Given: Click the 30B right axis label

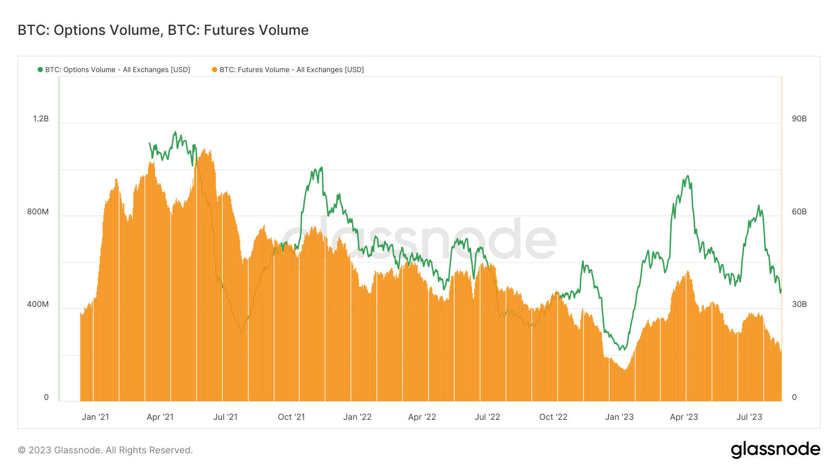Looking at the screenshot, I should (799, 305).
